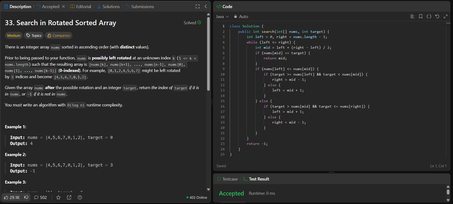Click the O(log n) complexity code snippet
Viewport: 453px width, 204px height.
point(76,105)
